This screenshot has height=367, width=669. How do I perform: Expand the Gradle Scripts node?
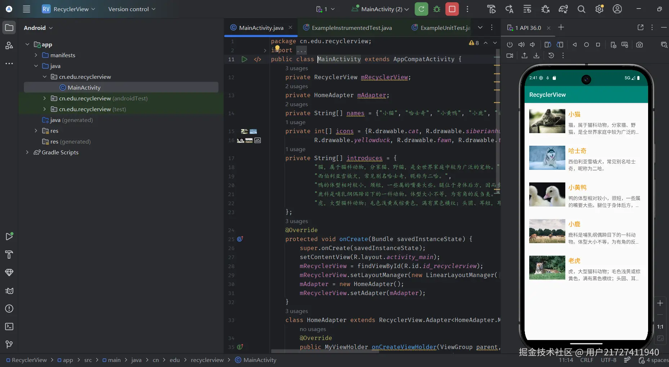[27, 152]
